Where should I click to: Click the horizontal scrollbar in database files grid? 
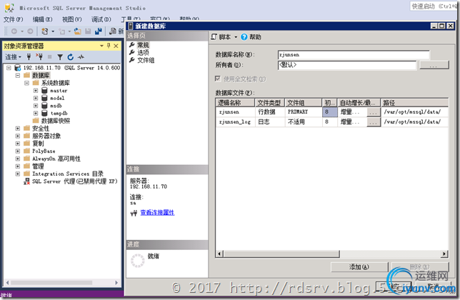pos(281,254)
